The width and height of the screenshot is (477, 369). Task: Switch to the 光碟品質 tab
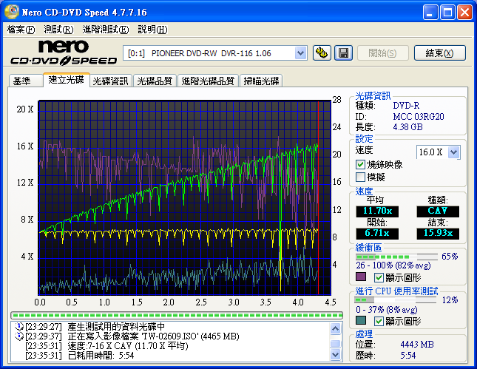pos(155,81)
